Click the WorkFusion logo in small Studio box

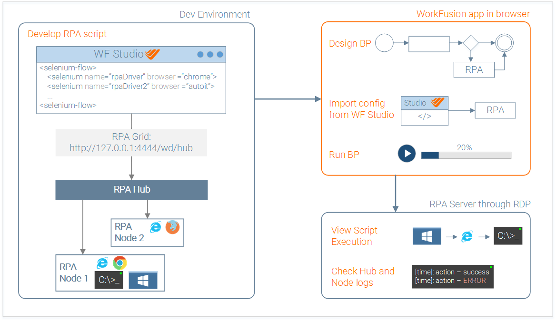click(437, 102)
